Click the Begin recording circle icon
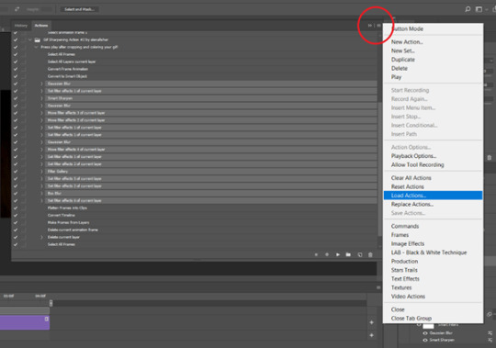 (327, 254)
